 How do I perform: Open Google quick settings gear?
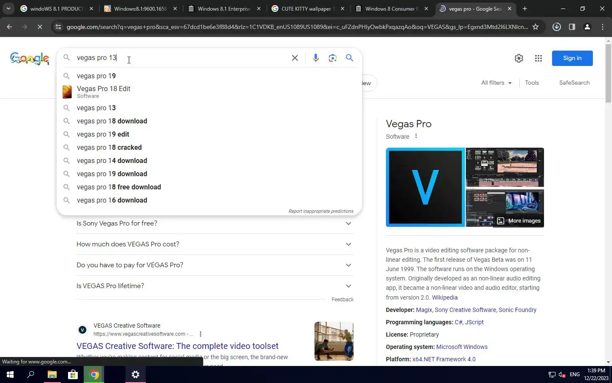[x=518, y=58]
